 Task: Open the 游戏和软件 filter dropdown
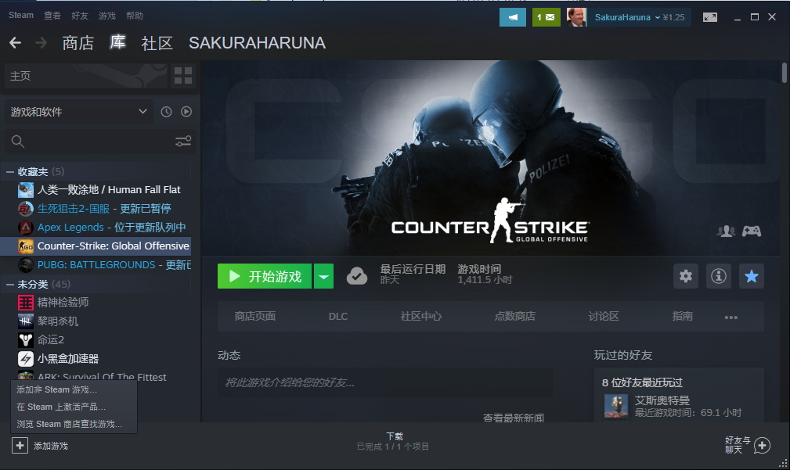pos(79,112)
